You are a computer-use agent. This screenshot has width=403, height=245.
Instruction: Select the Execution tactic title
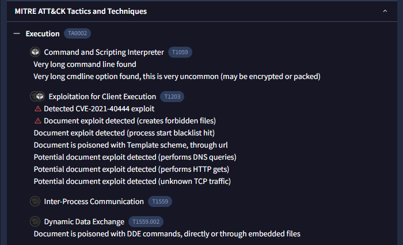43,34
